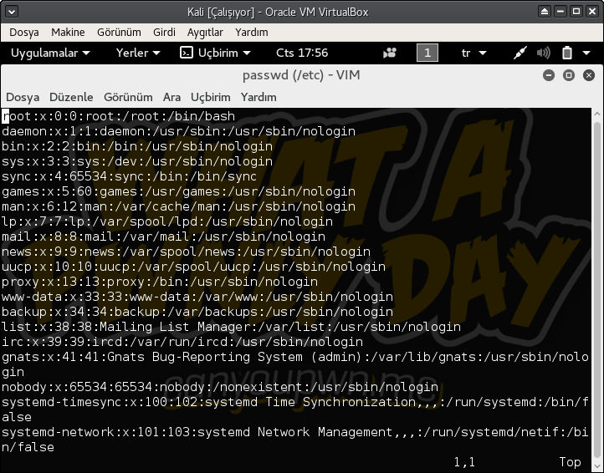
Task: Open VirtualBox Makine menu
Action: (x=68, y=32)
